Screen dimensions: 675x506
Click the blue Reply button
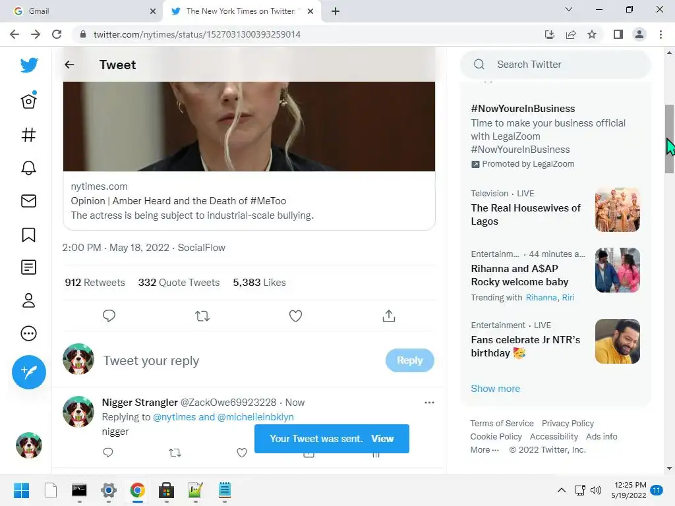pyautogui.click(x=410, y=360)
